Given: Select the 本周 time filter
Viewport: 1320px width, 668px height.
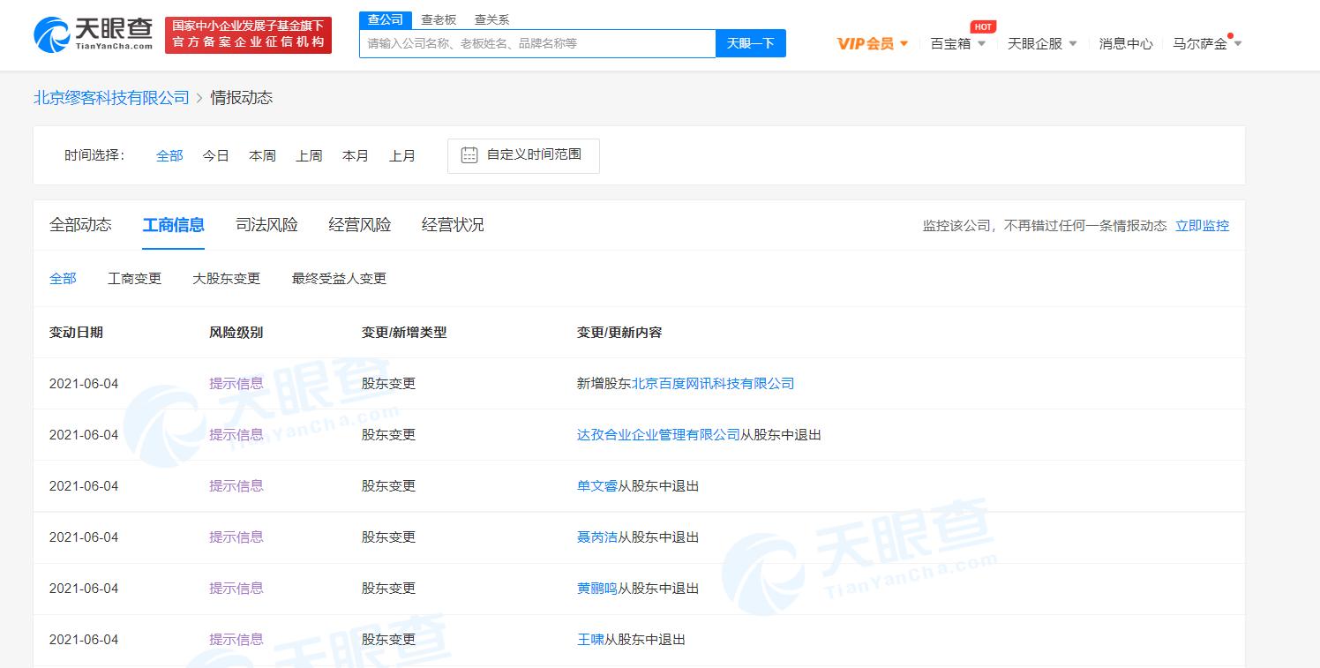Looking at the screenshot, I should (262, 155).
